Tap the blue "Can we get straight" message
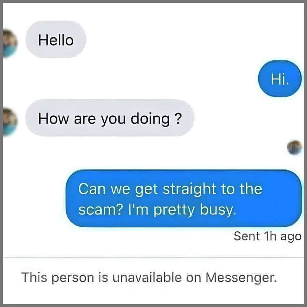307x307 pixels. 184,199
